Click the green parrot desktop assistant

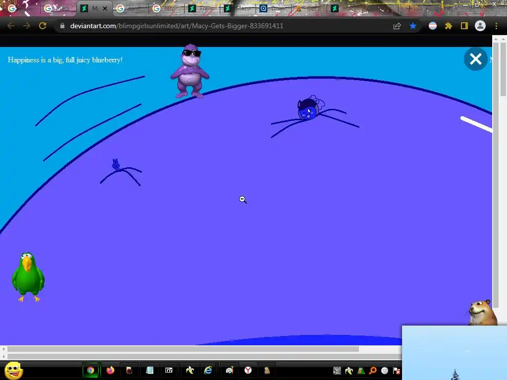pos(28,277)
